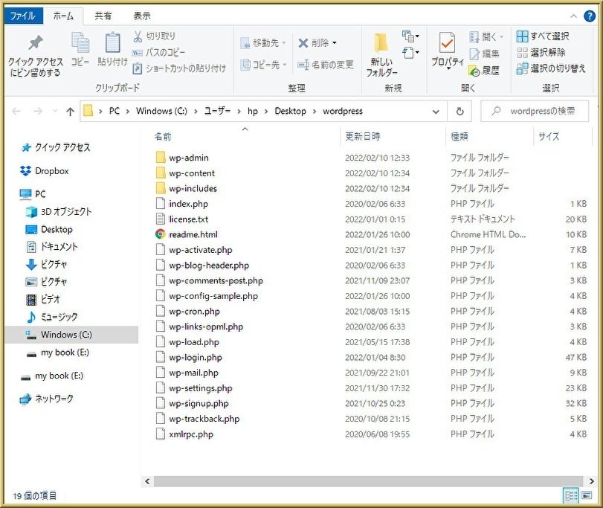Image resolution: width=603 pixels, height=508 pixels.
Task: Open Move to (移動先) dropdown
Action: pos(263,42)
